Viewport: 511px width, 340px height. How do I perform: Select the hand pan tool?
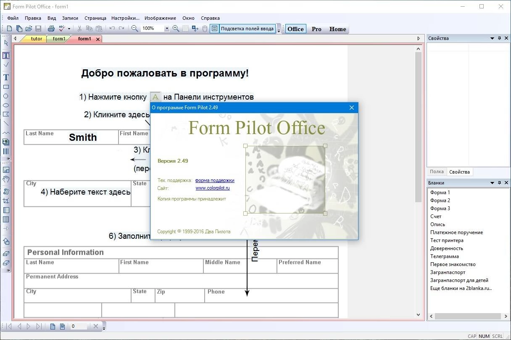click(x=6, y=179)
